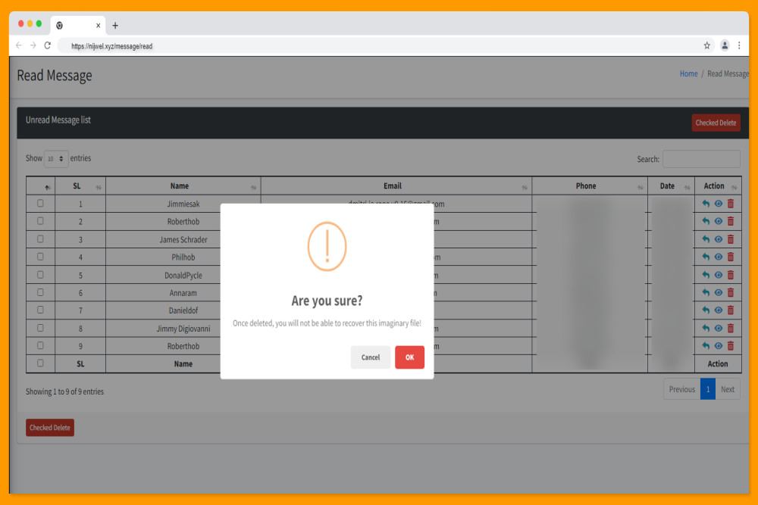The width and height of the screenshot is (758, 505).
Task: View Philhob message
Action: coord(719,257)
